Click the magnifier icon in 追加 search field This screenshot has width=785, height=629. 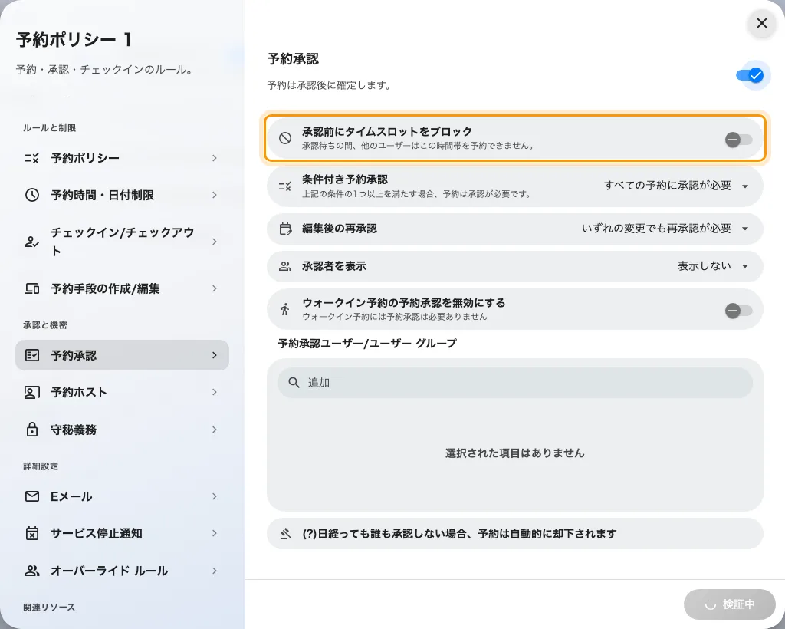click(294, 383)
